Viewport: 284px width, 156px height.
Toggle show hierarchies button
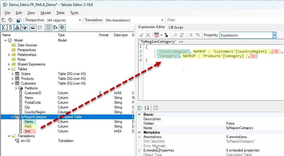tap(17, 27)
